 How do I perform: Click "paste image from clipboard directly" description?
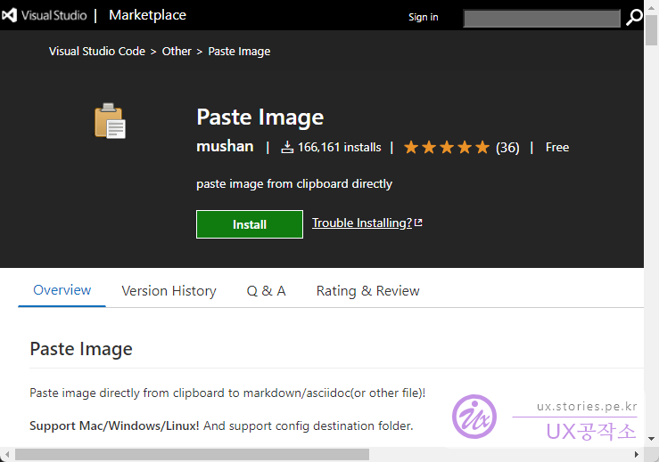pyautogui.click(x=294, y=183)
